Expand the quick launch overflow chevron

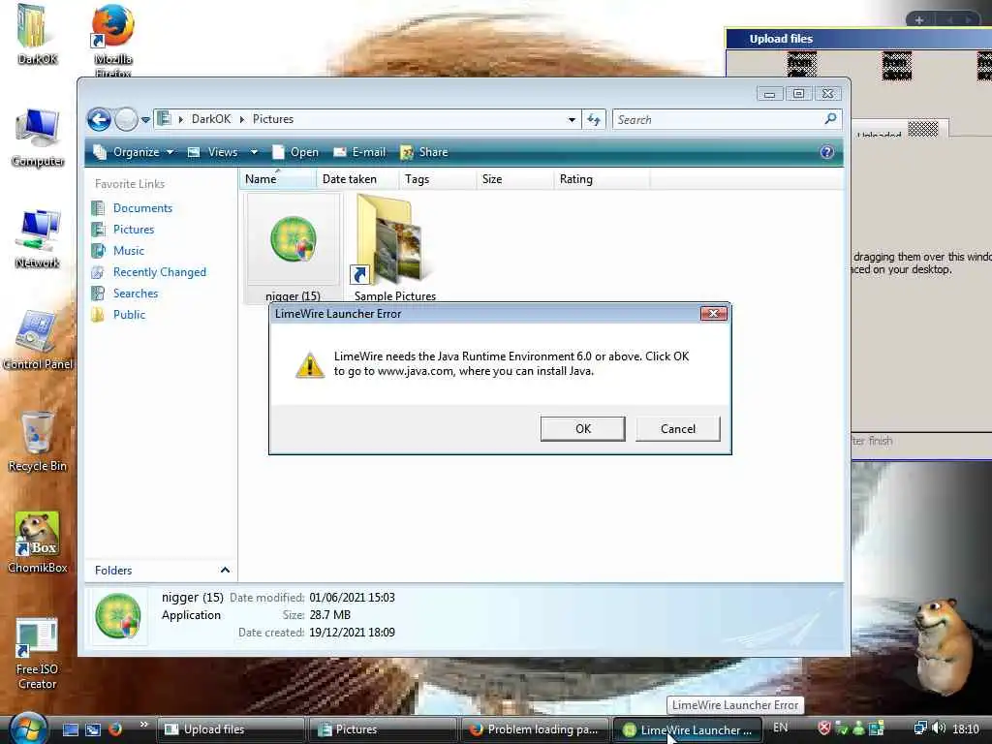(143, 725)
